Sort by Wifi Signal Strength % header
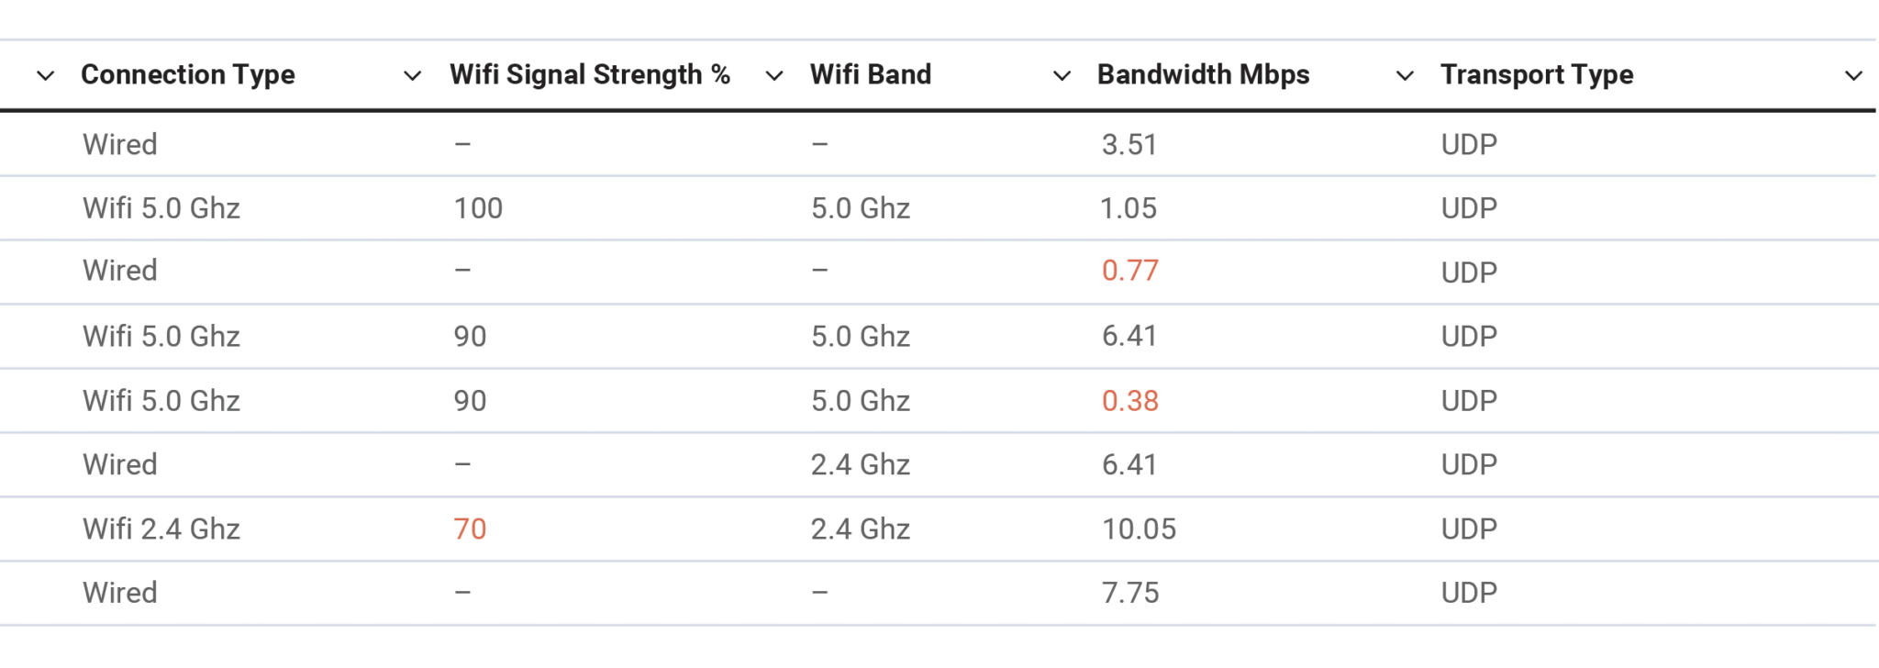 tap(589, 75)
